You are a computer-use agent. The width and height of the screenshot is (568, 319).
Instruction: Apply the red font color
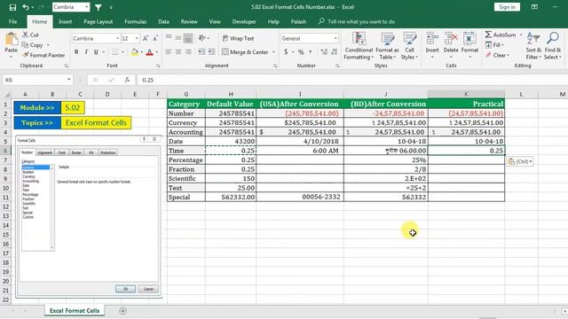[x=150, y=52]
